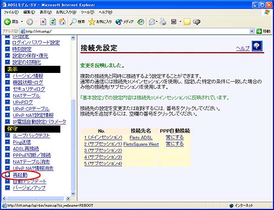Open the ループバックテスト sidebar link
The height and width of the screenshot is (210, 274).
(31, 136)
